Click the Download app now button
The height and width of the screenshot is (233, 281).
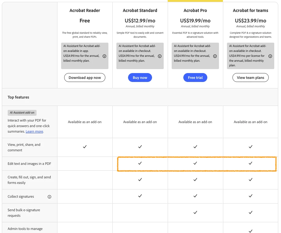tap(84, 78)
